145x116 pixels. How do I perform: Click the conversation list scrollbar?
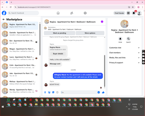pyautogui.click(x=40, y=39)
